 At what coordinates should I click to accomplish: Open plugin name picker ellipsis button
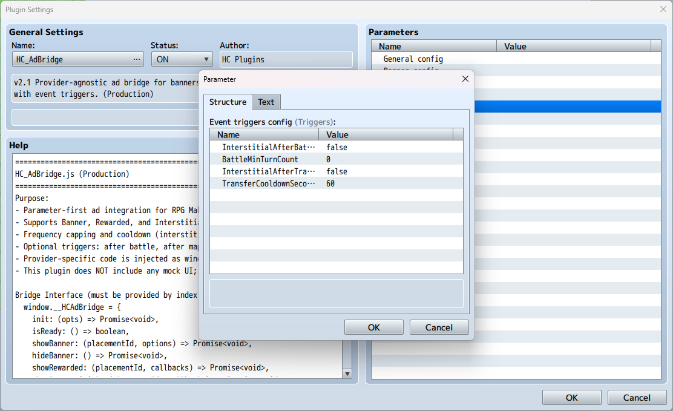(x=137, y=59)
